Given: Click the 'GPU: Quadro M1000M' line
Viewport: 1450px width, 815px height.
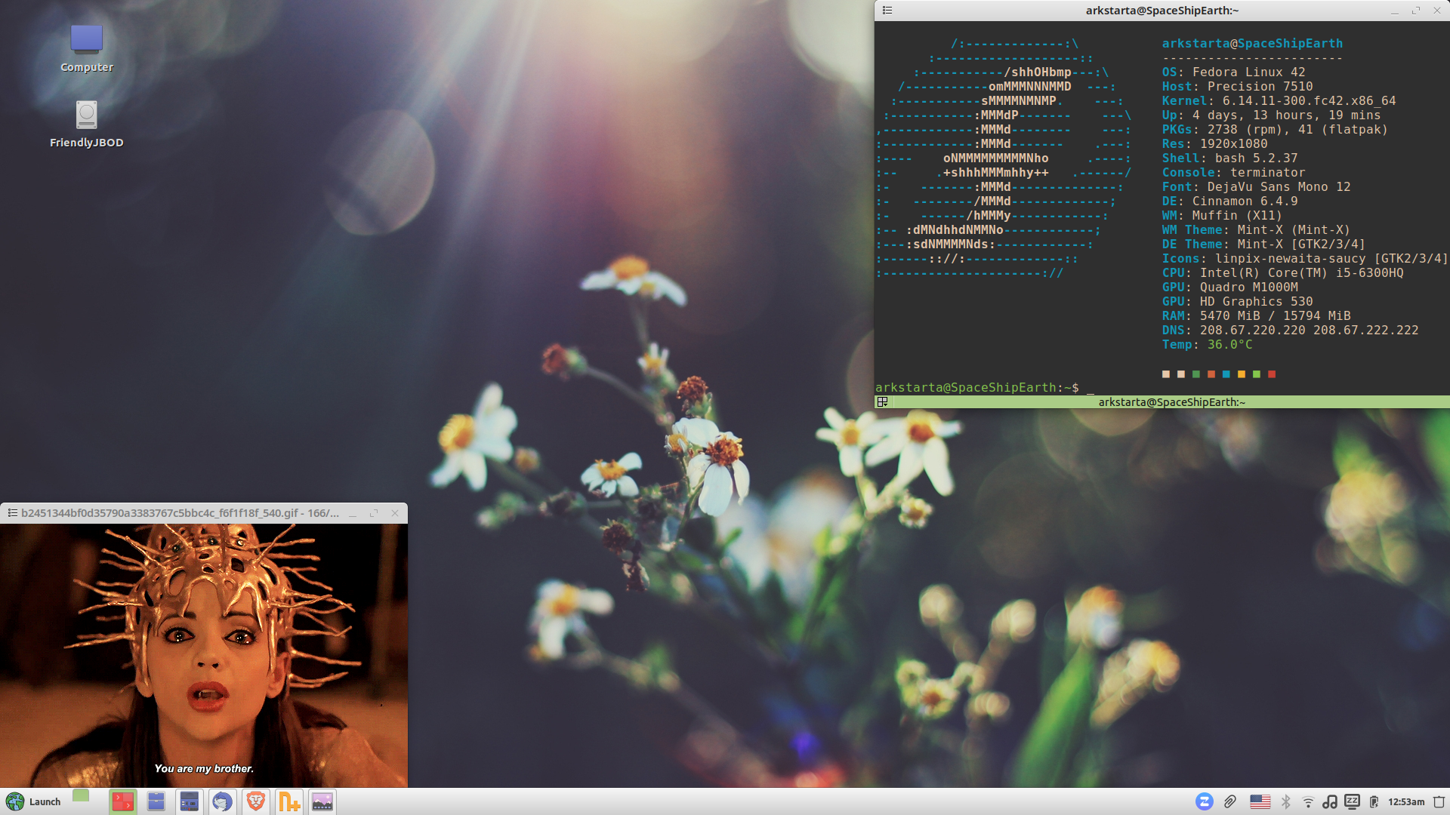Looking at the screenshot, I should pos(1229,288).
